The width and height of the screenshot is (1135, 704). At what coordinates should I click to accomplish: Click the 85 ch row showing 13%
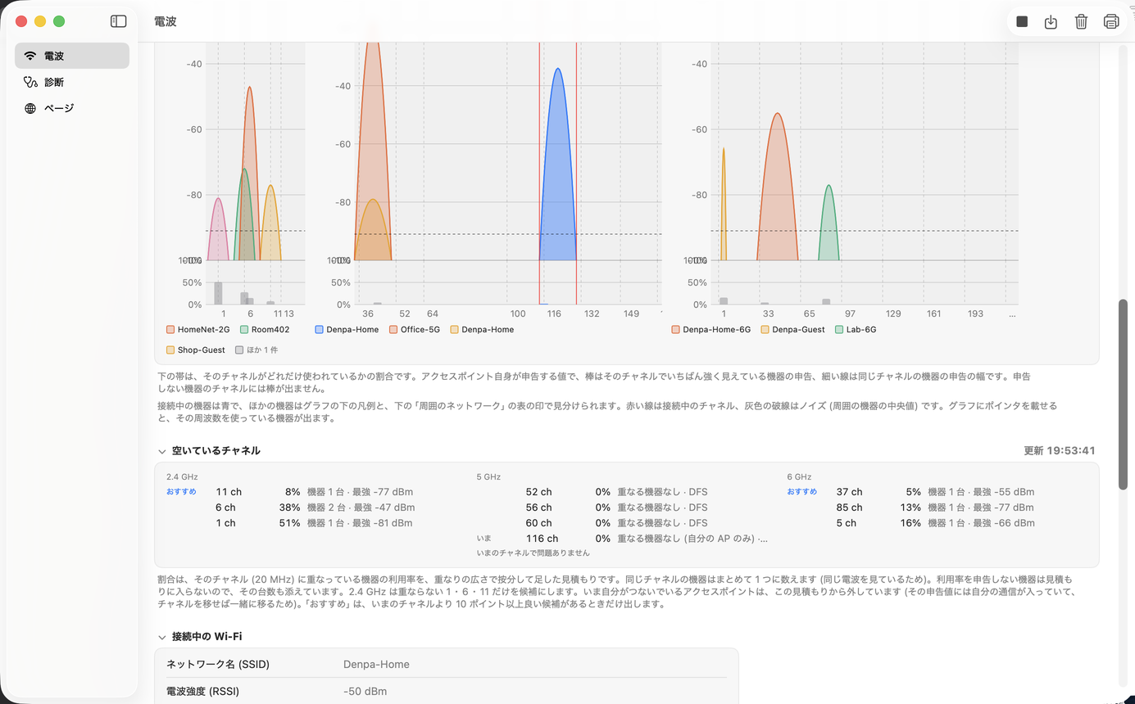pyautogui.click(x=937, y=508)
